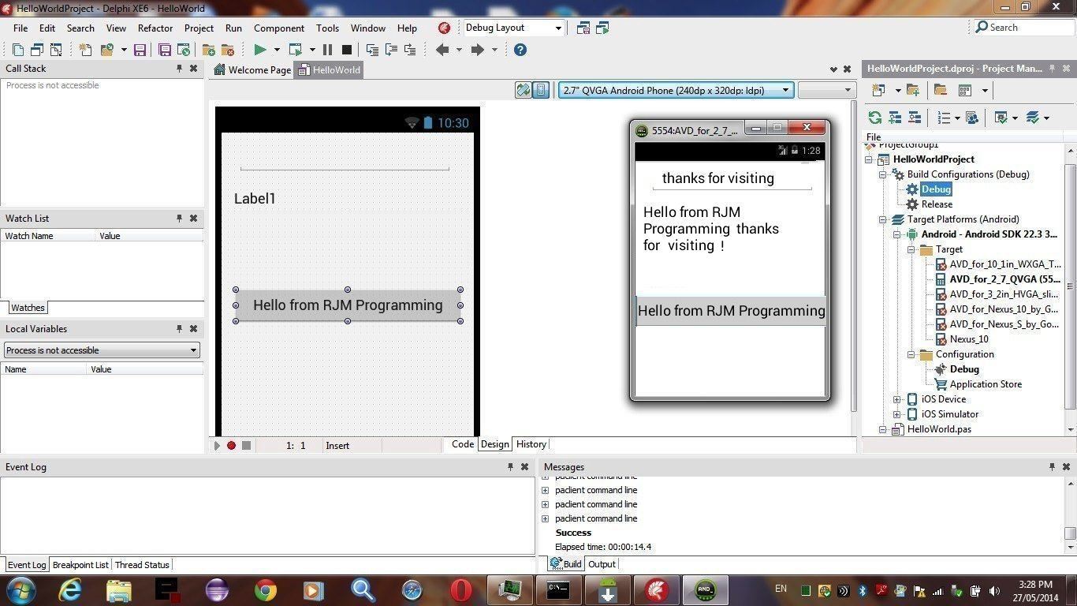Click the Open Project icon in toolbar
The width and height of the screenshot is (1077, 606).
coord(107,50)
